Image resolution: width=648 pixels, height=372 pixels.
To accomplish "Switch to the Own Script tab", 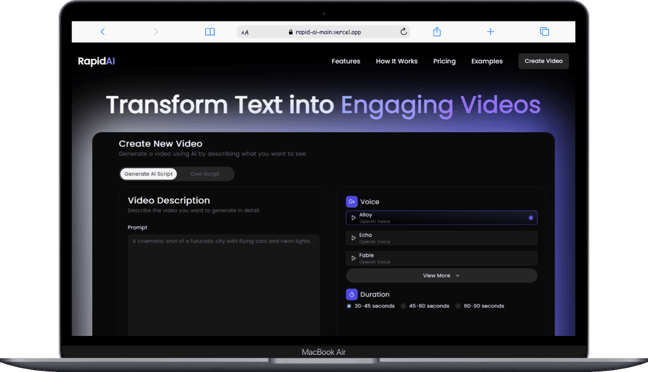I will tap(205, 174).
